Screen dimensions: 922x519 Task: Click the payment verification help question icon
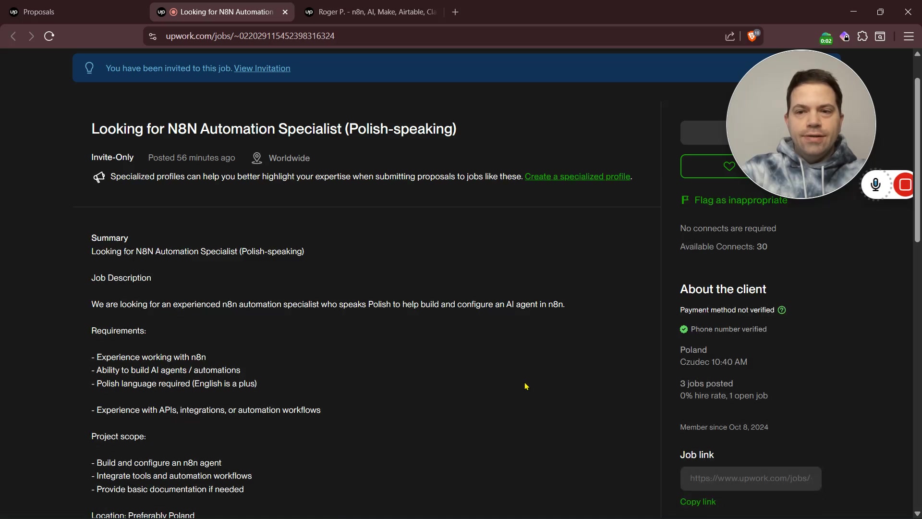[x=782, y=310]
